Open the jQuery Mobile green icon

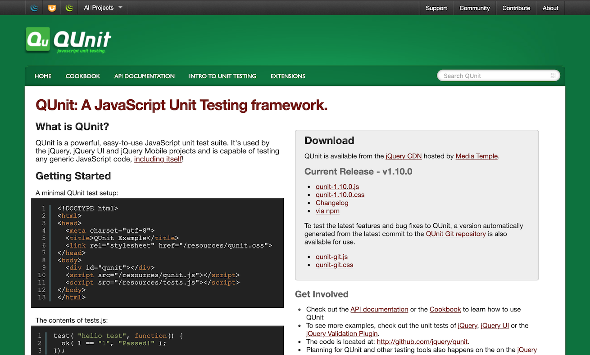pos(69,8)
